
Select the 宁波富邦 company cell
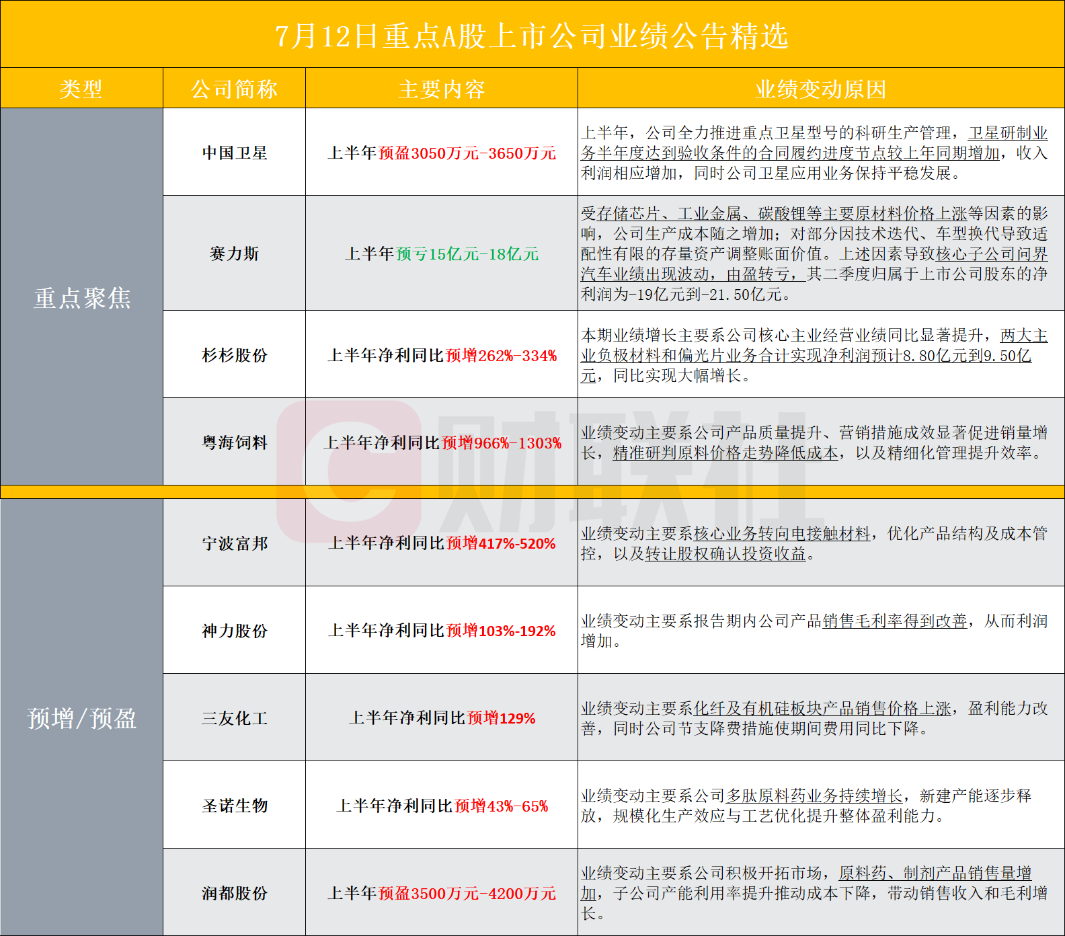point(235,543)
